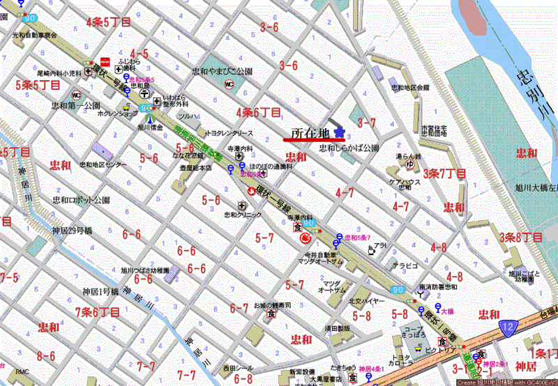Select the coffee cup cafe icon
Screen dimensions: 558x386
[371, 249]
